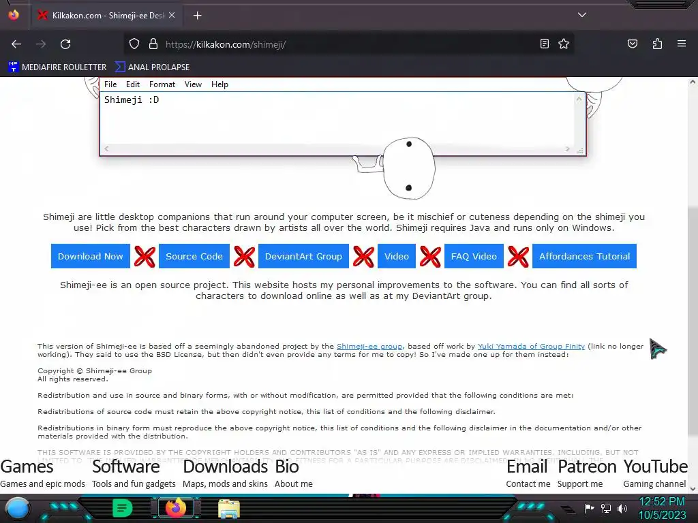Bookmark this page with the star
The image size is (698, 523).
[x=564, y=44]
